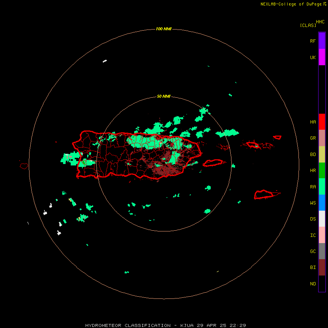The width and height of the screenshot is (328, 328).
Task: Click the BI brown legend swatch
Action: click(322, 268)
